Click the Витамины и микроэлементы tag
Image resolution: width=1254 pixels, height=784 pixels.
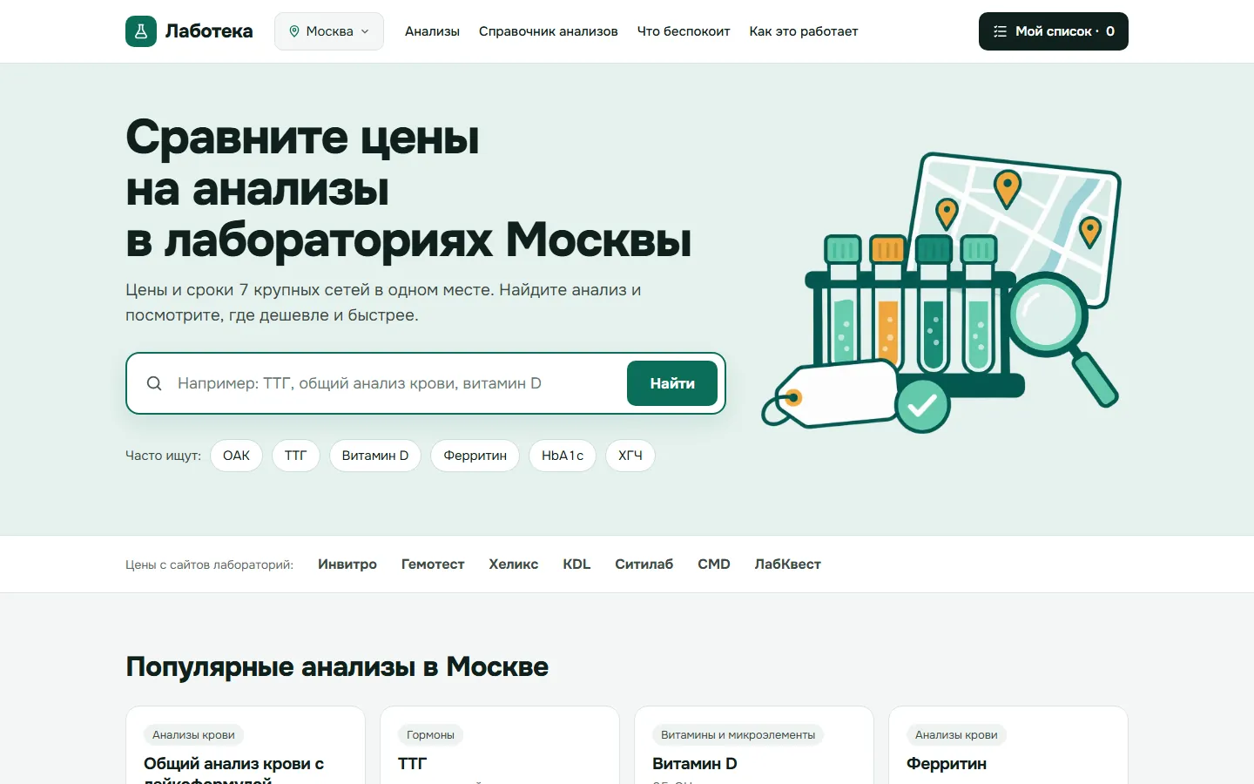738,735
